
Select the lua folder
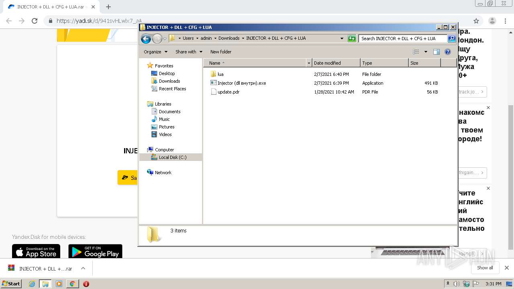click(x=217, y=74)
